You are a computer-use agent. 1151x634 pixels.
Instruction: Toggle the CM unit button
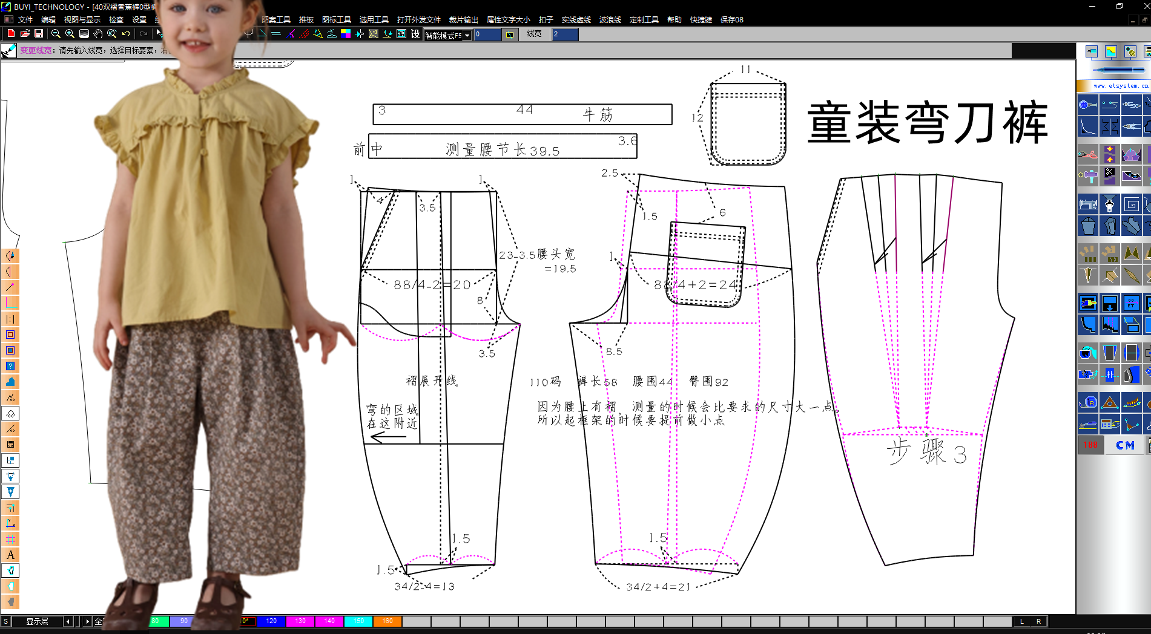pyautogui.click(x=1125, y=445)
